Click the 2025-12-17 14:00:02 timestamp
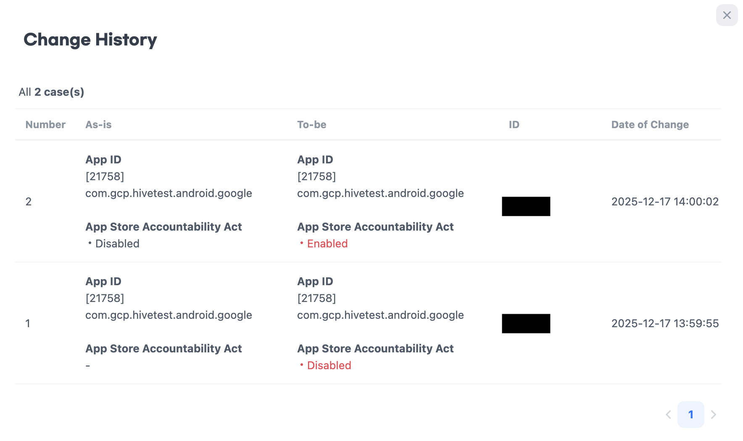 [x=665, y=202]
